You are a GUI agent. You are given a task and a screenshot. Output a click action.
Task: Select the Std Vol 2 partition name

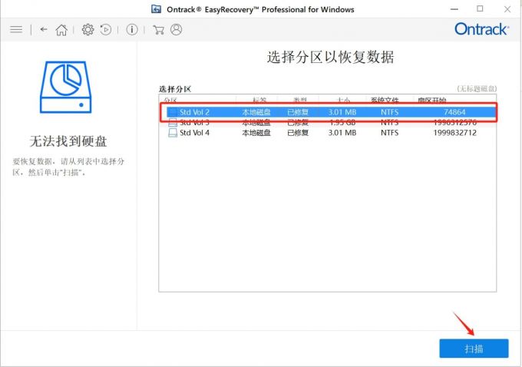click(x=194, y=112)
